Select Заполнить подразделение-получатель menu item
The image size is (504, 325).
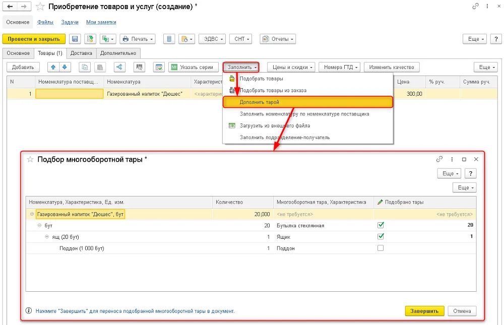click(308, 137)
